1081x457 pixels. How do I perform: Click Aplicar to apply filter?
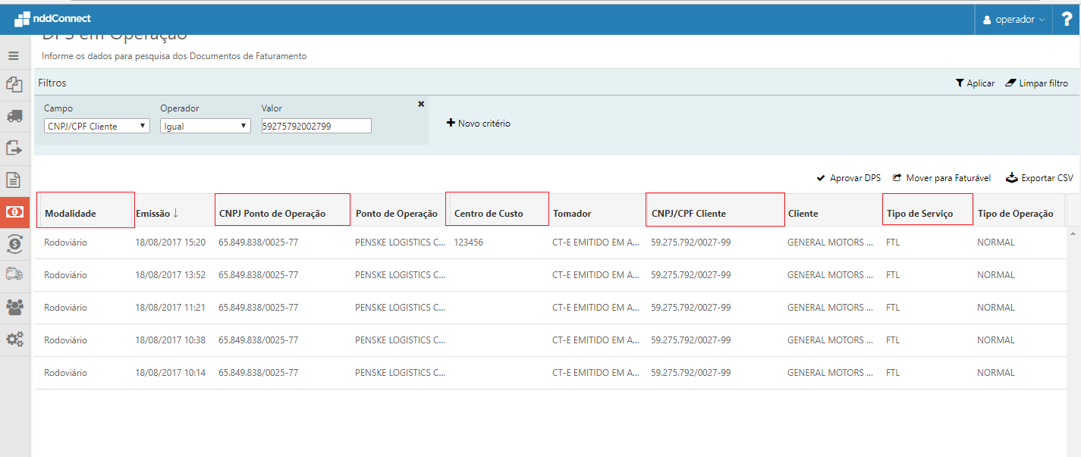tap(975, 83)
